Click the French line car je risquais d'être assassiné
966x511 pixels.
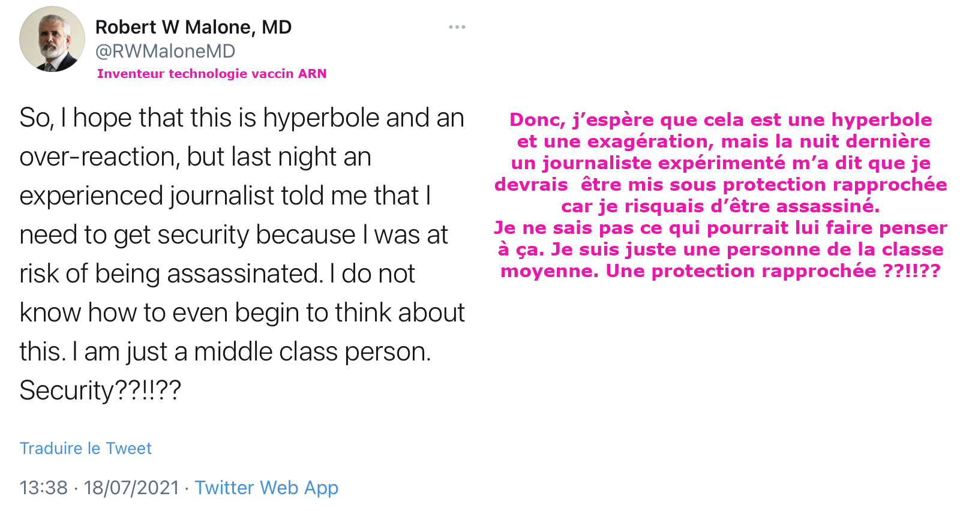click(720, 206)
